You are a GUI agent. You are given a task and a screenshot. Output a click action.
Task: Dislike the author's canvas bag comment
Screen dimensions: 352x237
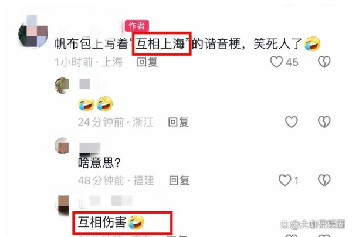(x=324, y=62)
